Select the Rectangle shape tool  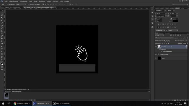click(2, 54)
